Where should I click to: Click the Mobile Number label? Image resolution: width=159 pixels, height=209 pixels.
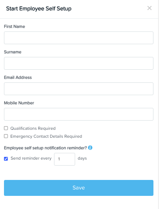coord(19,103)
